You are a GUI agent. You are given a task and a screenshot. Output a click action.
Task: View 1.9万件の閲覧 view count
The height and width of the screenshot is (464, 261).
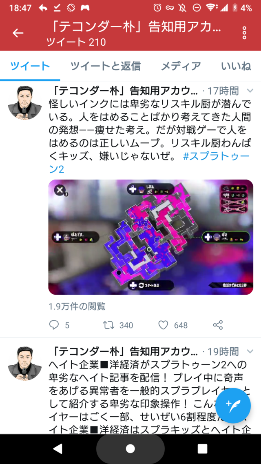pyautogui.click(x=77, y=306)
